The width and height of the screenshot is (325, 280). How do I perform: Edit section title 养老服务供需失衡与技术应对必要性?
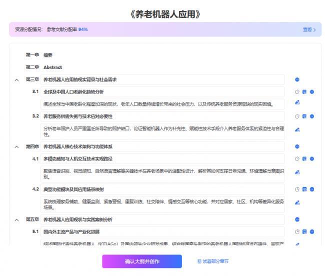(x=162, y=116)
